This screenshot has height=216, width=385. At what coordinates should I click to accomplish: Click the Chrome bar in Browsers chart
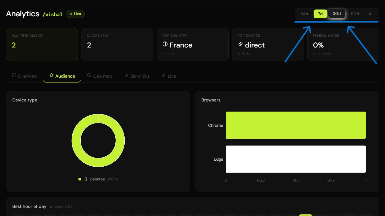[x=296, y=125]
